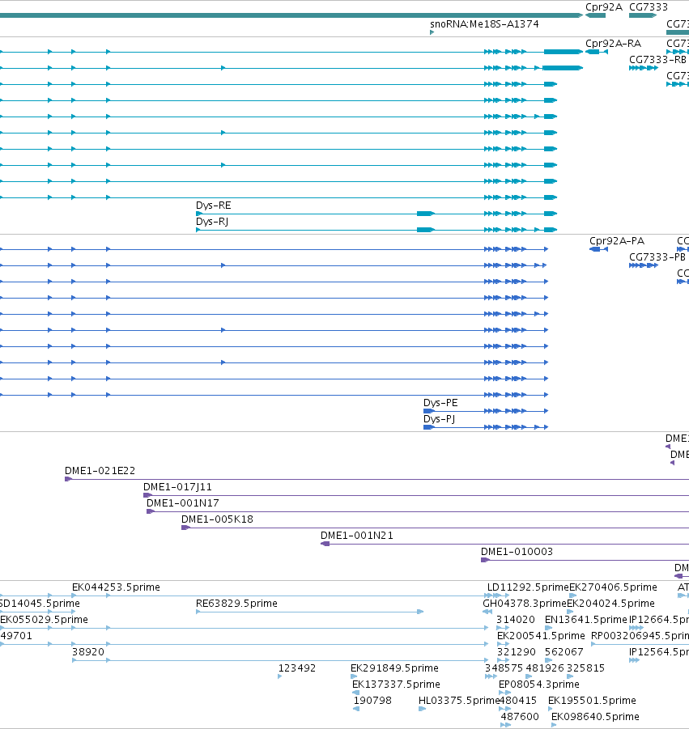Select the Cpr92A-RA transcript
The height and width of the screenshot is (729, 689).
coord(597,52)
